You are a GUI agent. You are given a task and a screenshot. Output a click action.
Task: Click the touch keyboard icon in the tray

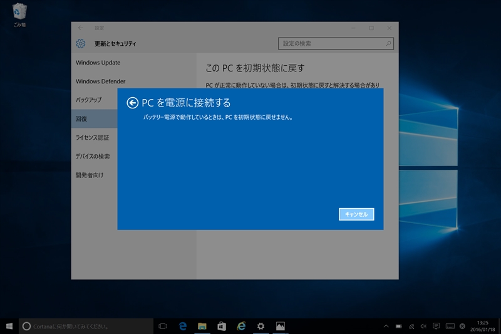[450, 326]
